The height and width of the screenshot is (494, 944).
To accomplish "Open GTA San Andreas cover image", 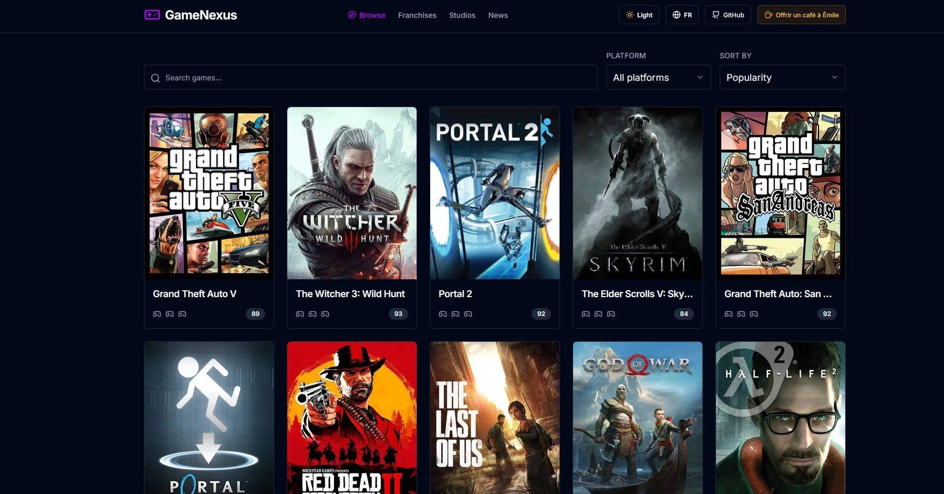I will click(781, 193).
